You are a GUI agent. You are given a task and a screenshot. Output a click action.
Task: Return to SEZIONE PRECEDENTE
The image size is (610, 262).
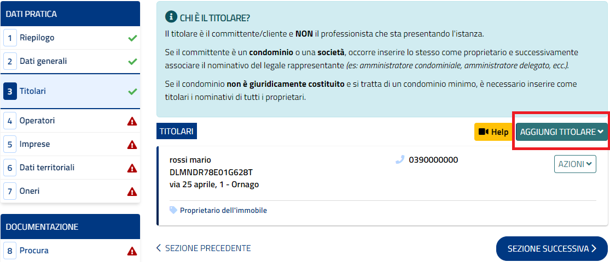204,248
